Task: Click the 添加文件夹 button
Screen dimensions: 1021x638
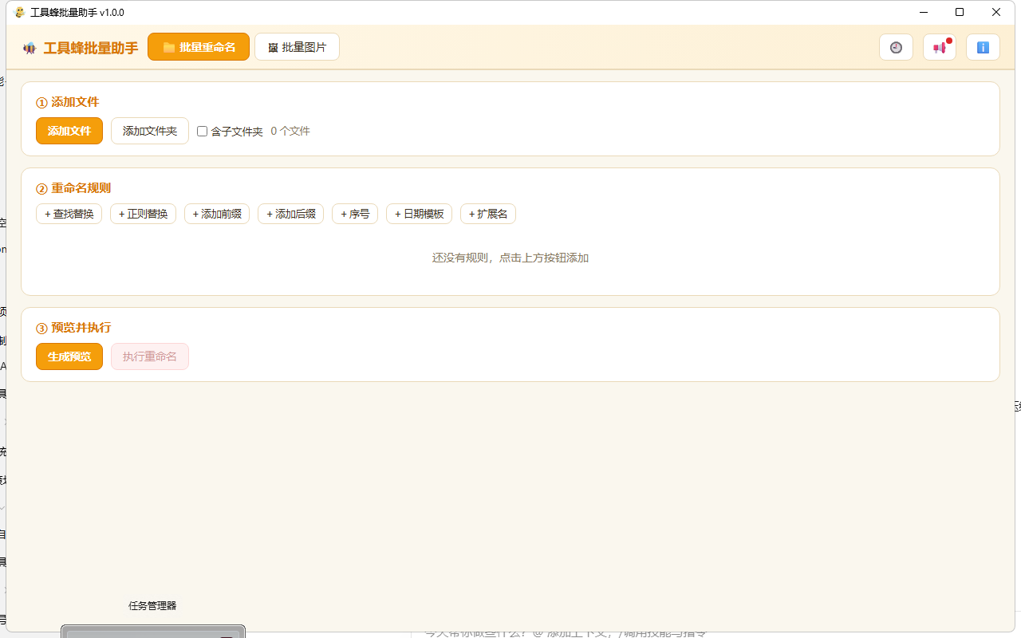Action: tap(150, 131)
